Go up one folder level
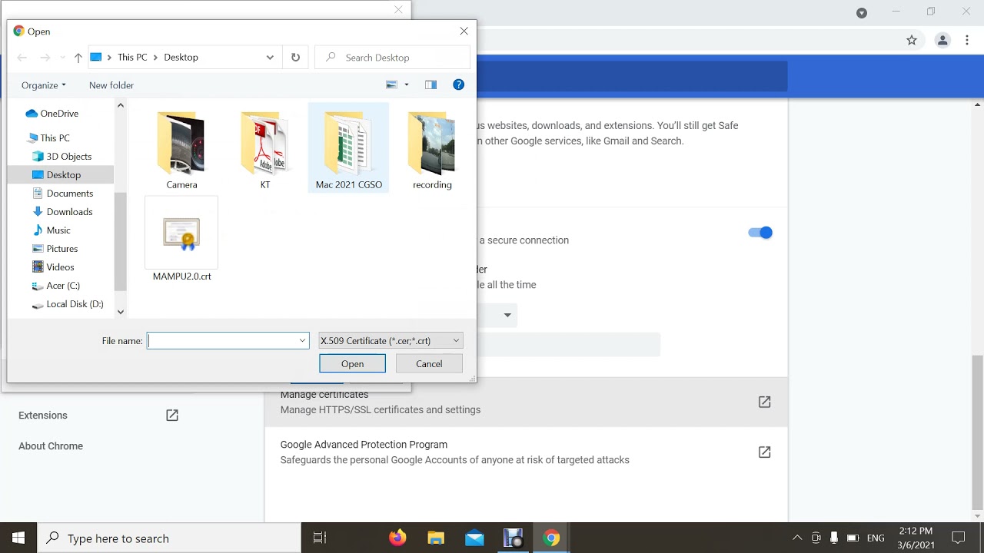This screenshot has width=984, height=553. pos(78,58)
